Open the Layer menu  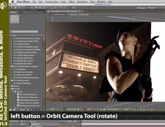point(63,2)
